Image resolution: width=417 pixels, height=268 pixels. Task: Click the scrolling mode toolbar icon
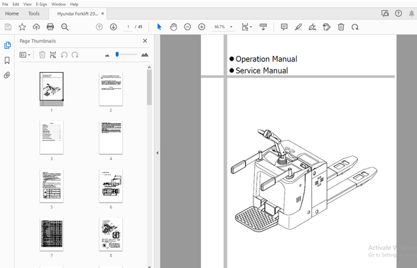(263, 27)
